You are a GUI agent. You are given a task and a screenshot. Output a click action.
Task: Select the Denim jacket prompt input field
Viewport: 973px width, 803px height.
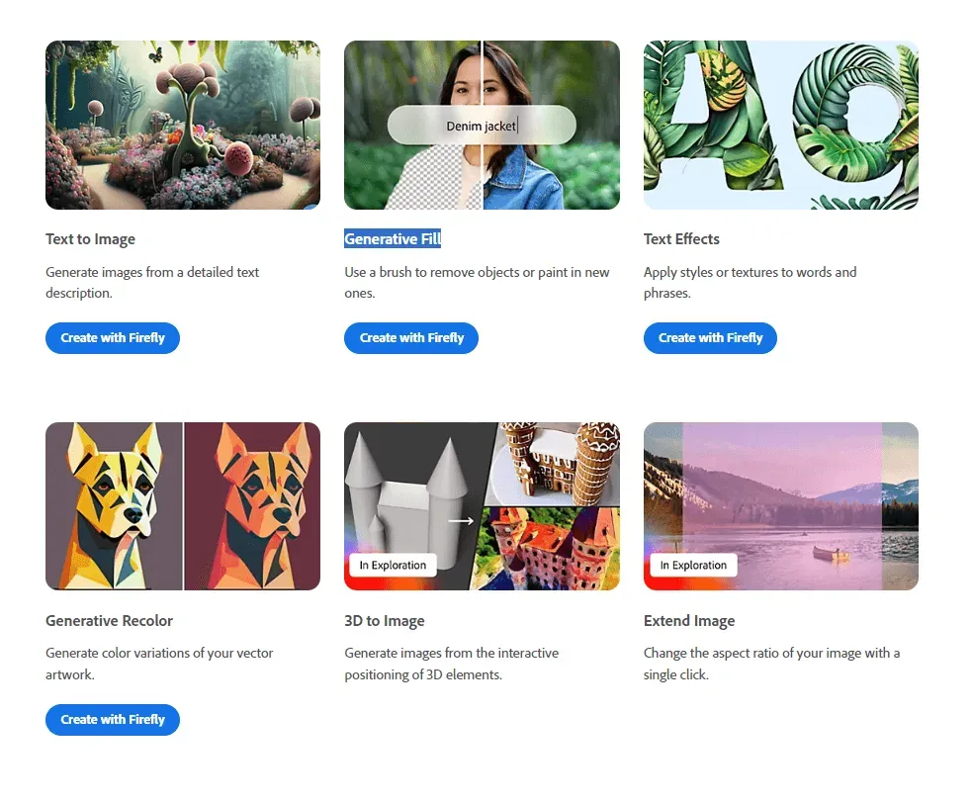click(482, 126)
